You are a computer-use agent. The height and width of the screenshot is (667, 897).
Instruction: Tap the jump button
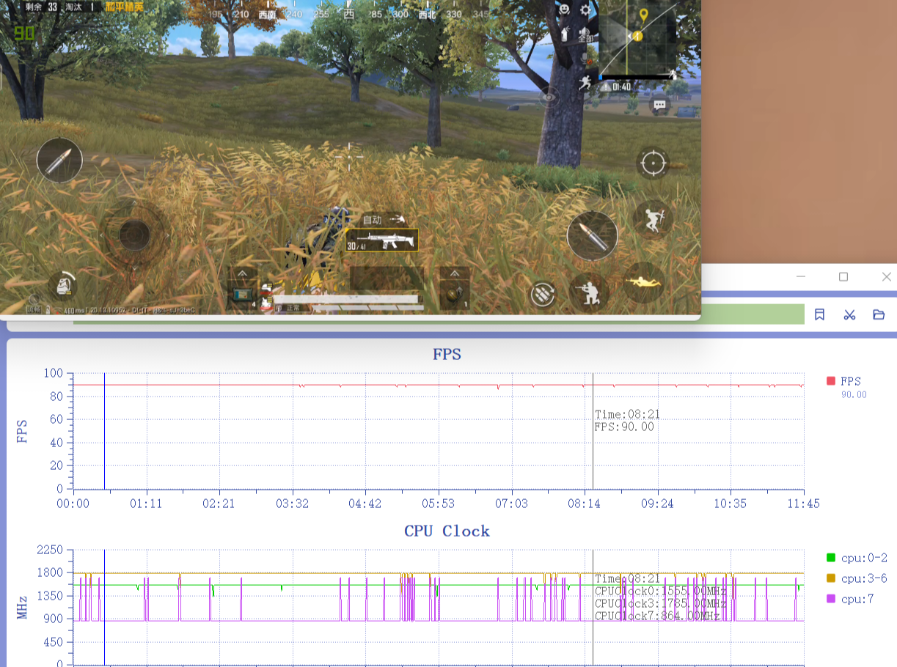tap(652, 219)
